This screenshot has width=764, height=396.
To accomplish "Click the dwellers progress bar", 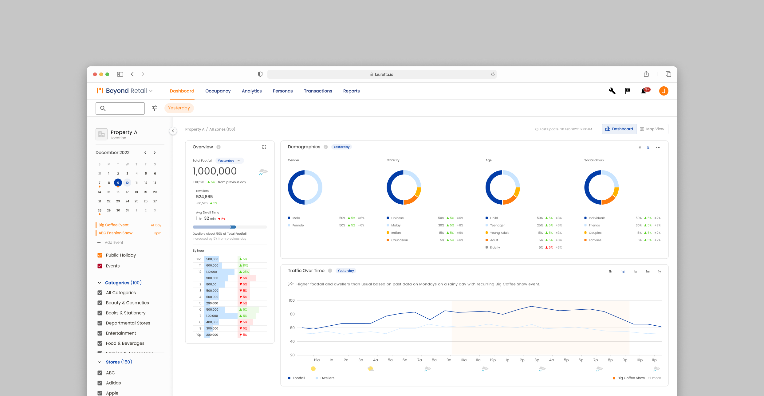I will click(230, 227).
